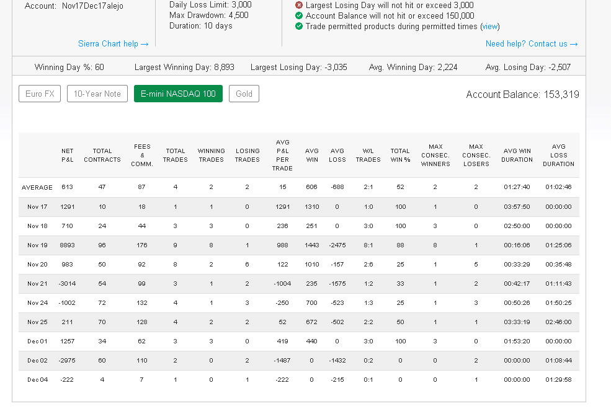
Task: Click the 1443 average win value
Action: pos(312,245)
